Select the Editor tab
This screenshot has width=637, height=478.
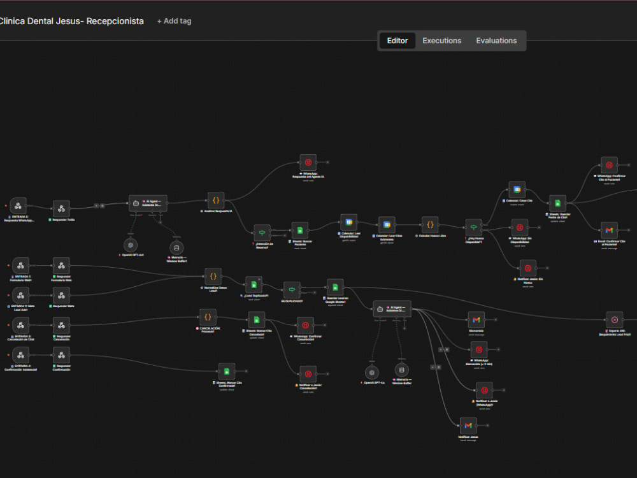(x=397, y=41)
